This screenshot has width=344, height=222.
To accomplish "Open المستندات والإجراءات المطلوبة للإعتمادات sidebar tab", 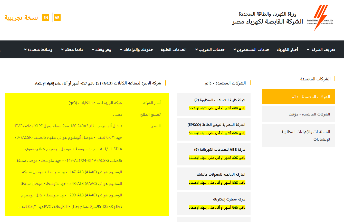I will pyautogui.click(x=299, y=135).
